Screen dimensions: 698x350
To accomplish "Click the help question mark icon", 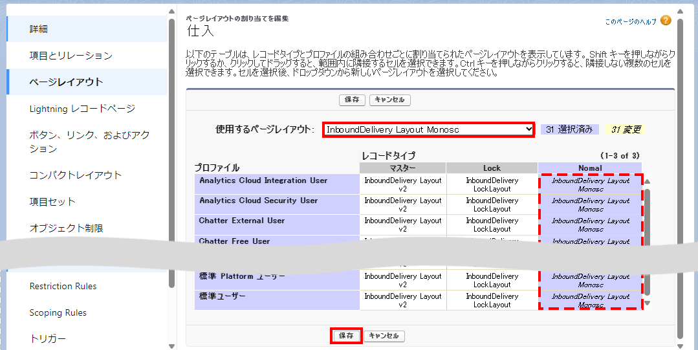I will point(666,21).
